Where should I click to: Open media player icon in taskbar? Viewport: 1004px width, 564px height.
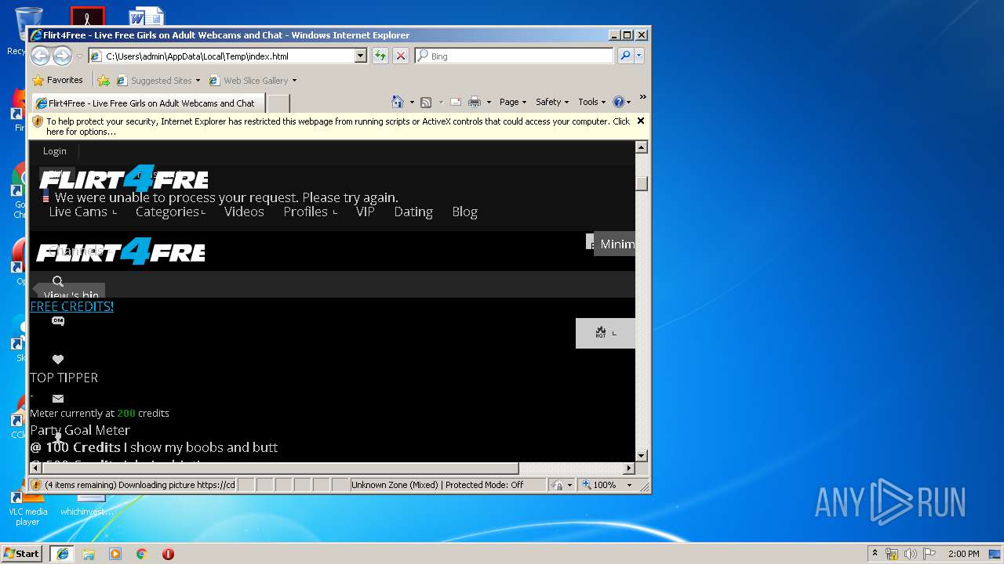tap(115, 554)
